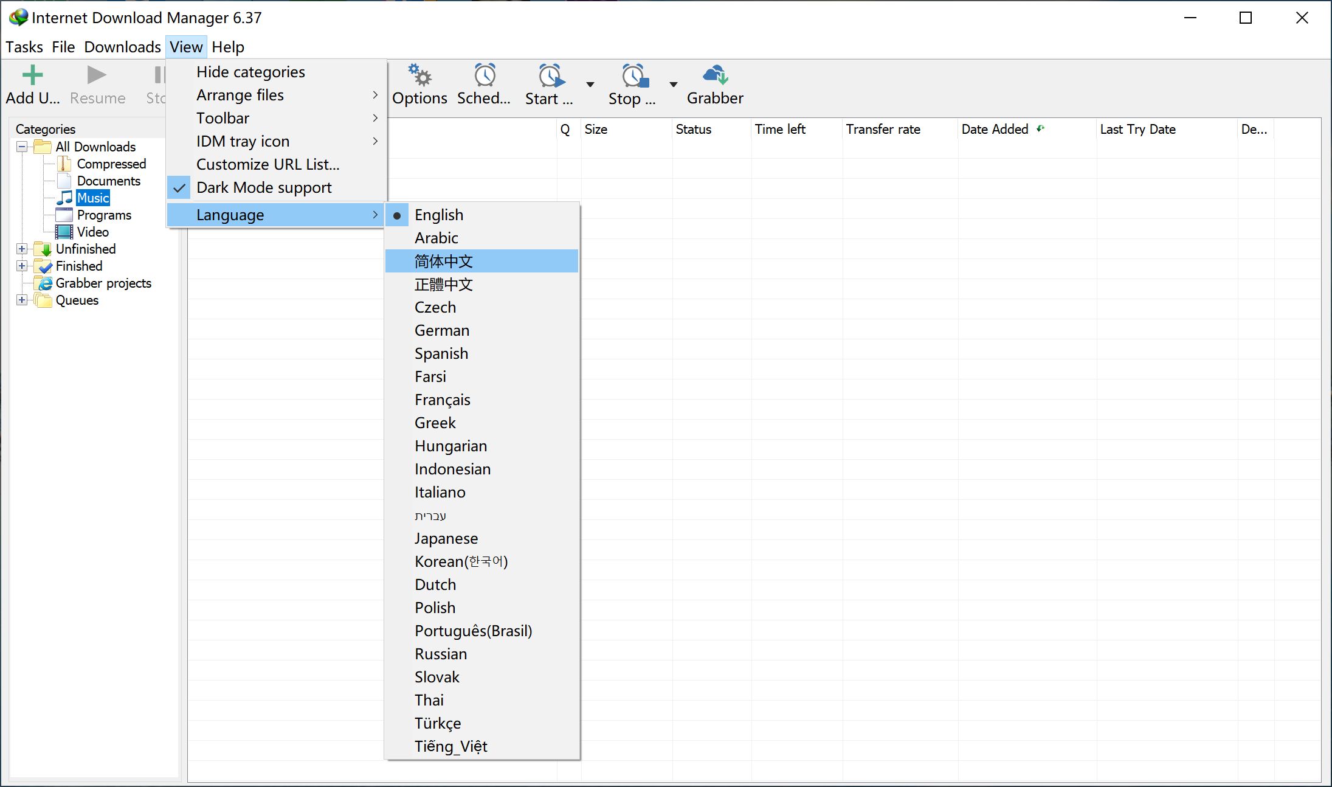1332x787 pixels.
Task: Click the All Downloads folder icon
Action: pyautogui.click(x=43, y=147)
